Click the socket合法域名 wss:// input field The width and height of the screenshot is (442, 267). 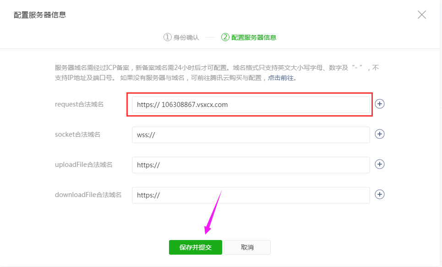tap(251, 135)
